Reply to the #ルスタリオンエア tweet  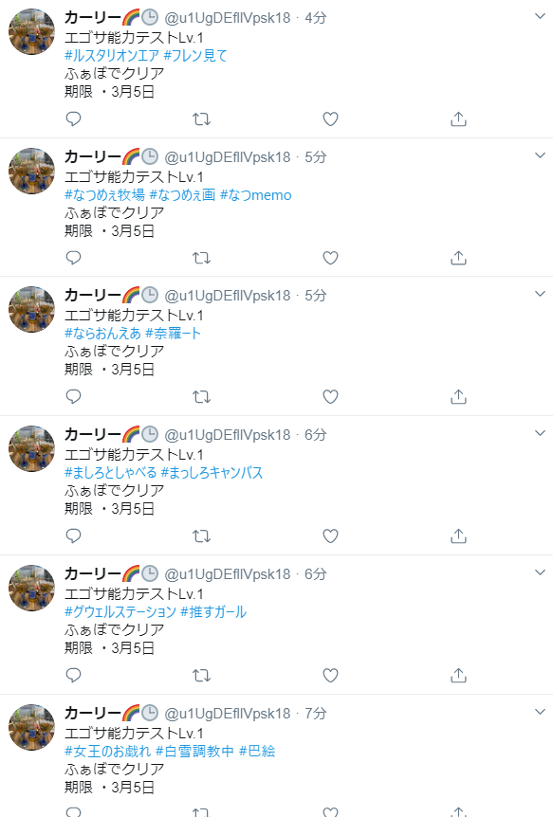74,118
